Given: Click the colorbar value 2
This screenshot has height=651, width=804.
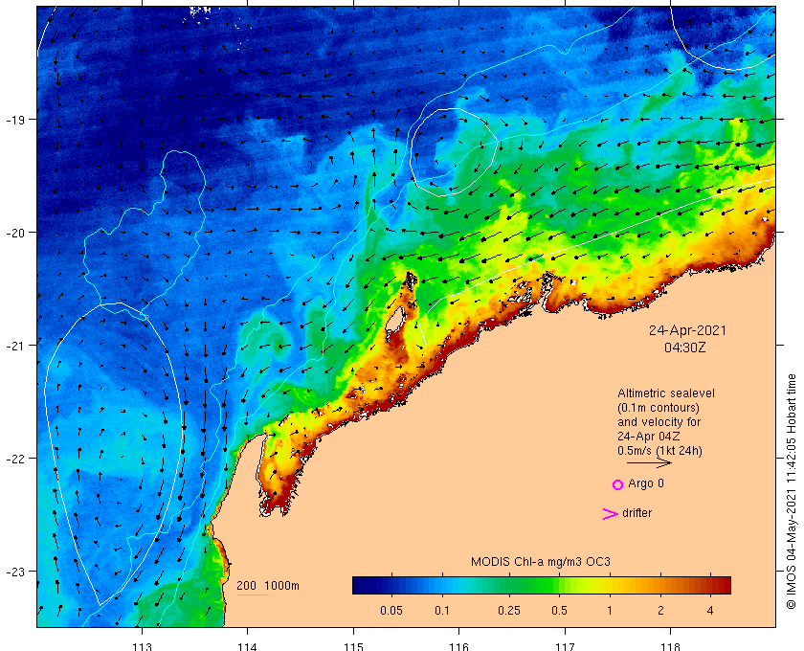Looking at the screenshot, I should point(660,611).
